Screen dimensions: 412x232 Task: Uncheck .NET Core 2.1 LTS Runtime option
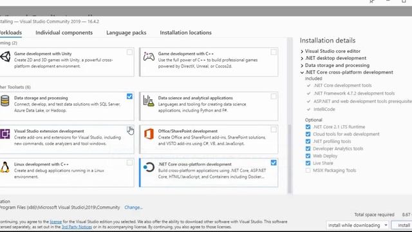coord(308,127)
